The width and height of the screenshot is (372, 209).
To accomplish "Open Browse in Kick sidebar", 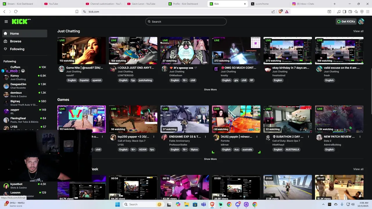I will pyautogui.click(x=25, y=41).
